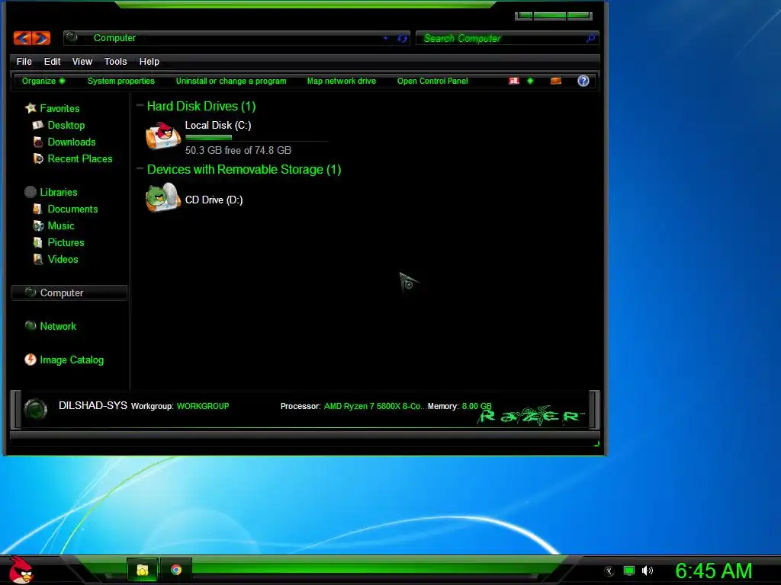Click the Music library icon
This screenshot has width=781, height=585.
(x=38, y=225)
